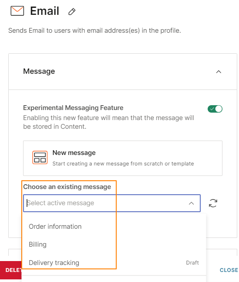Pick the Delivery tracking draft message
Image resolution: width=239 pixels, height=282 pixels.
pos(114,263)
